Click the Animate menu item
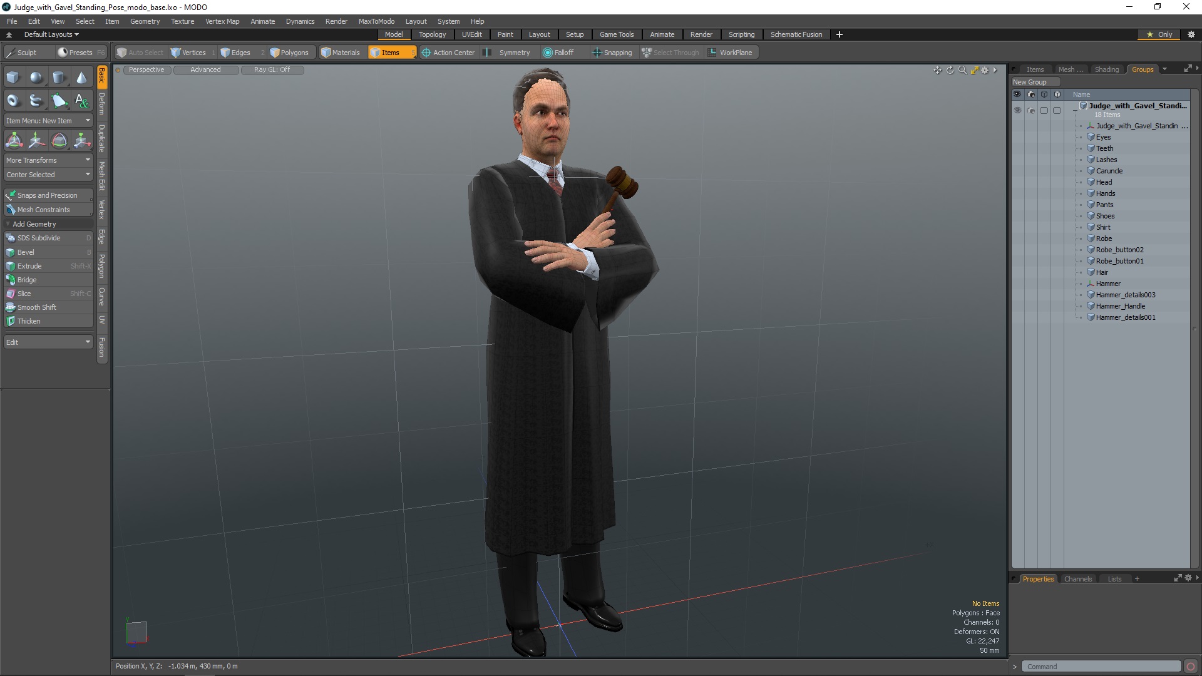 click(261, 21)
